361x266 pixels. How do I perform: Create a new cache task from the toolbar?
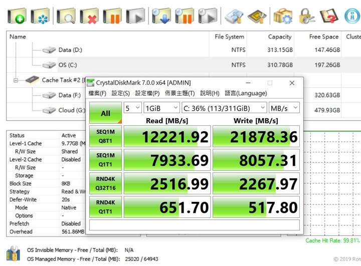pos(17,16)
